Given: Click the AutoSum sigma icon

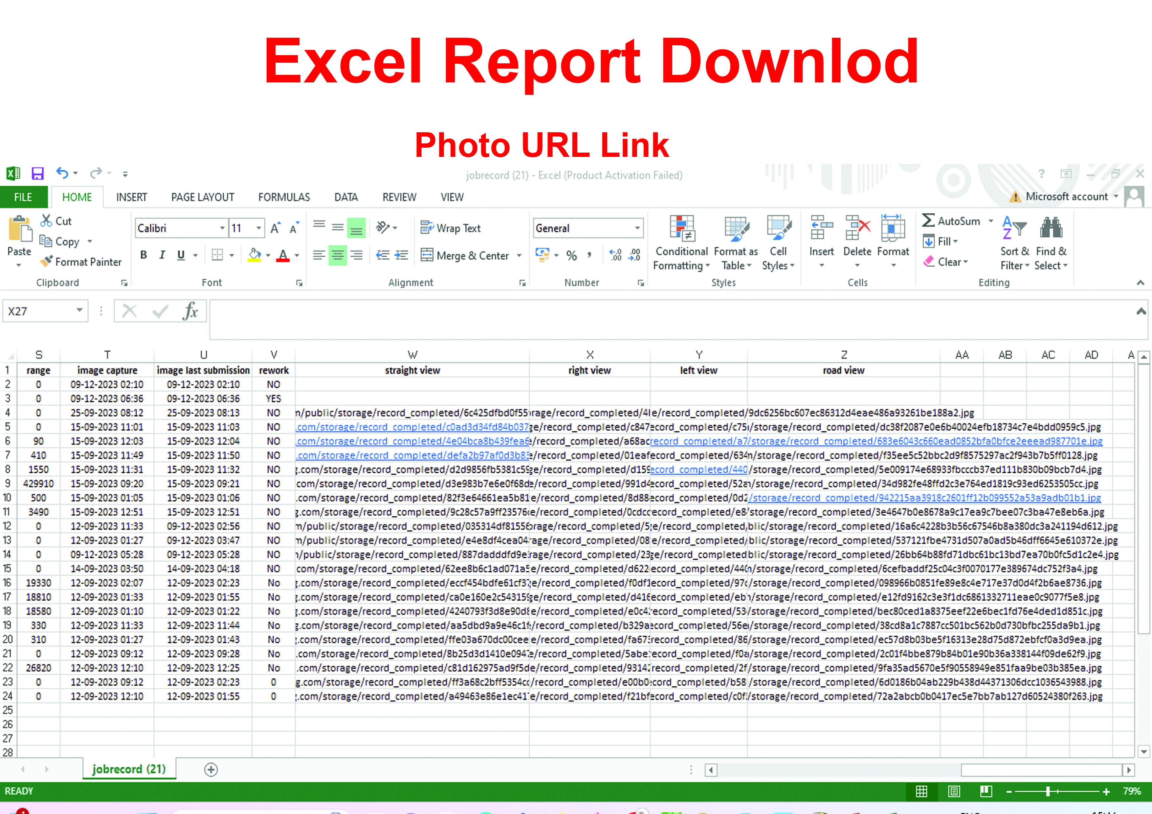Looking at the screenshot, I should tap(929, 221).
